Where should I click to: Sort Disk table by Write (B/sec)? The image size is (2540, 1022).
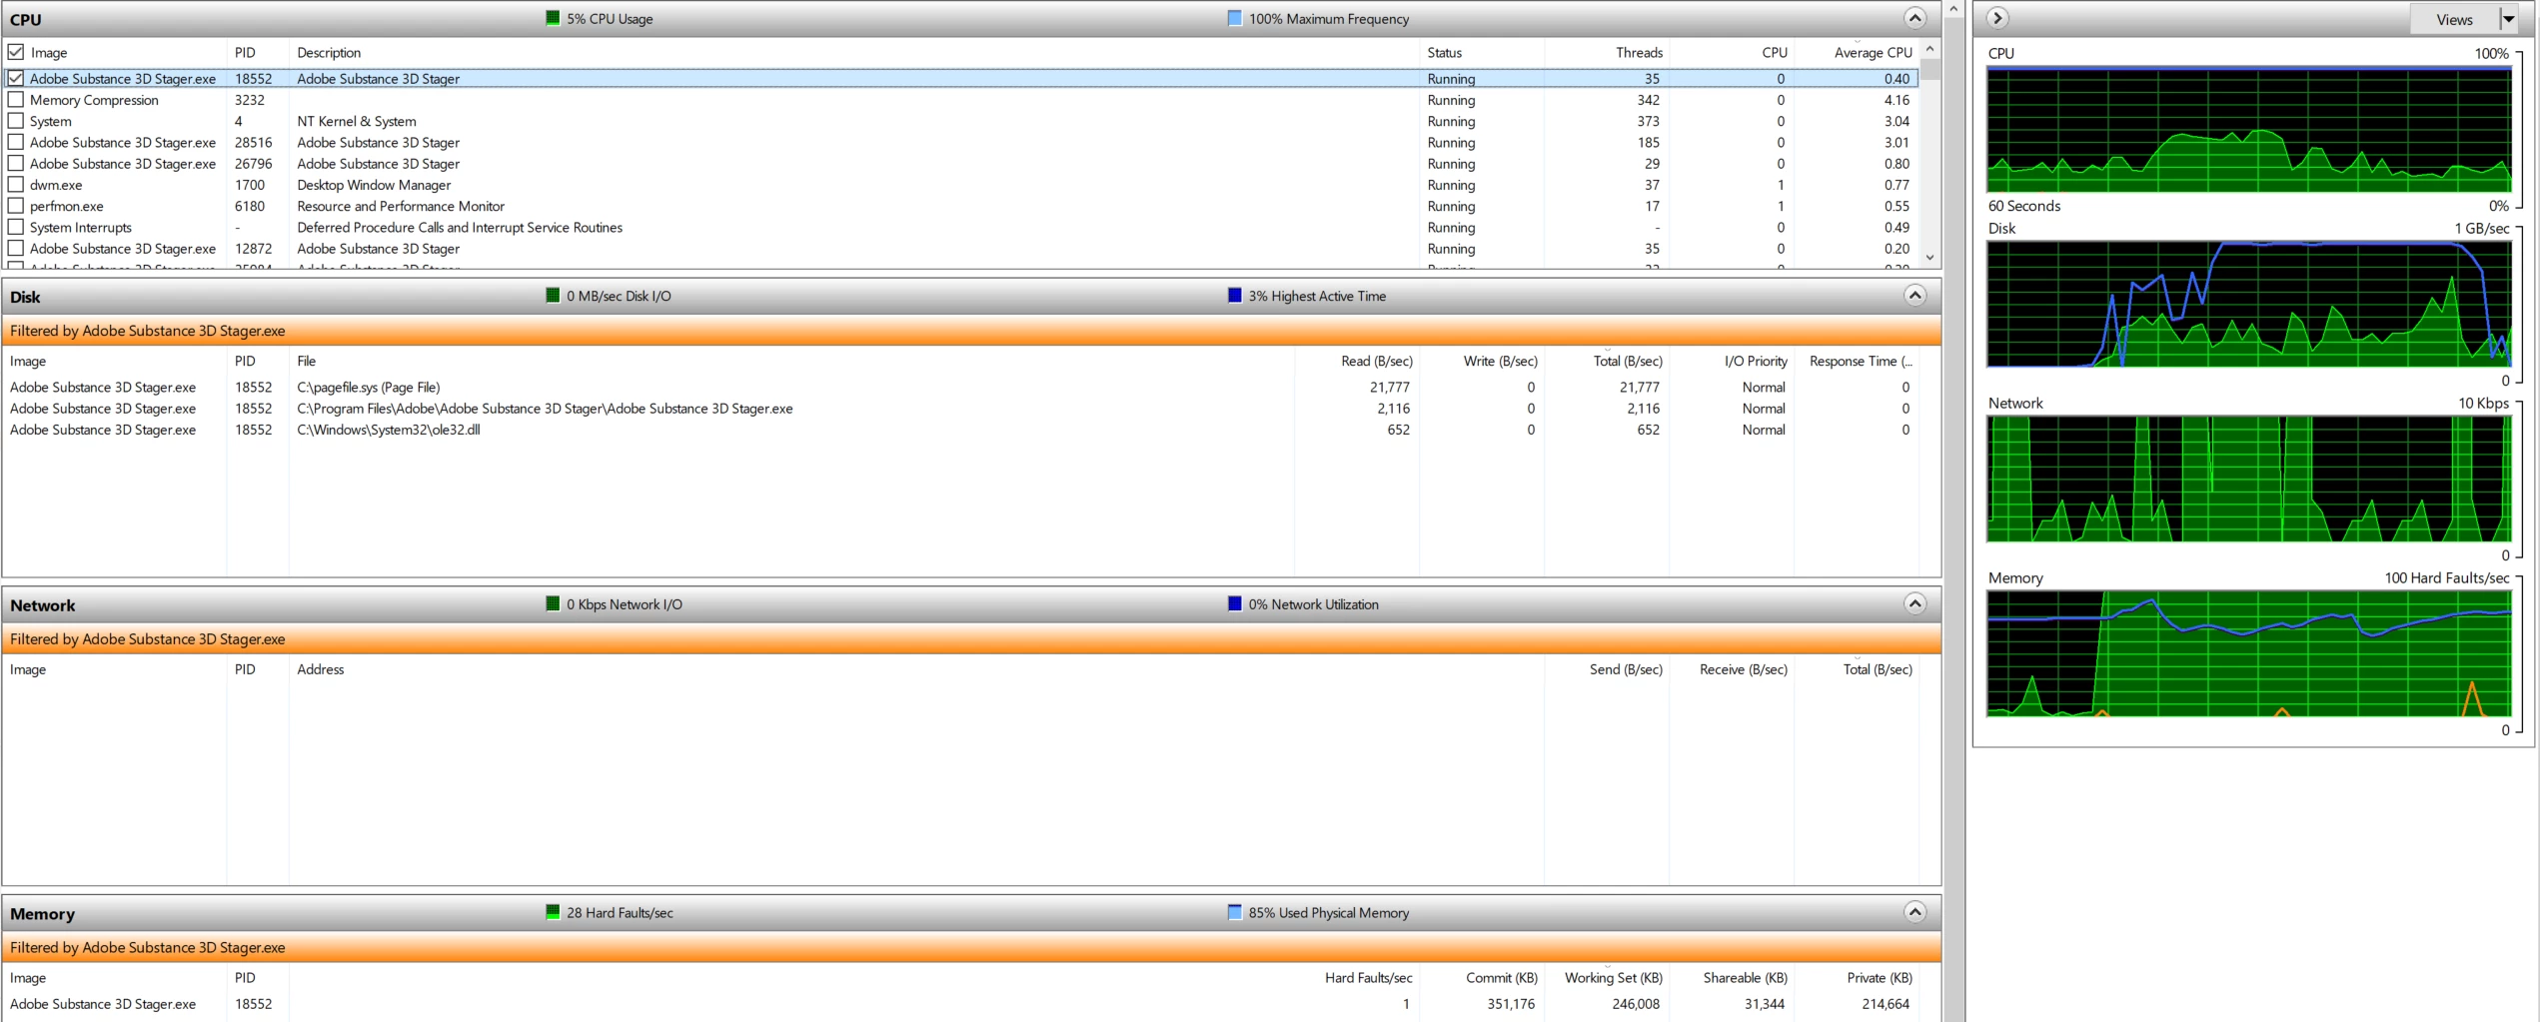click(1482, 361)
